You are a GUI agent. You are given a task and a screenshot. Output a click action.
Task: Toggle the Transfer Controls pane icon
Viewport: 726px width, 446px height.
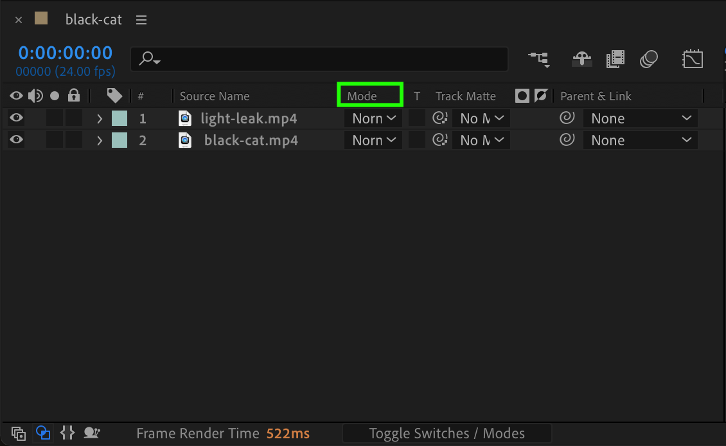click(43, 433)
